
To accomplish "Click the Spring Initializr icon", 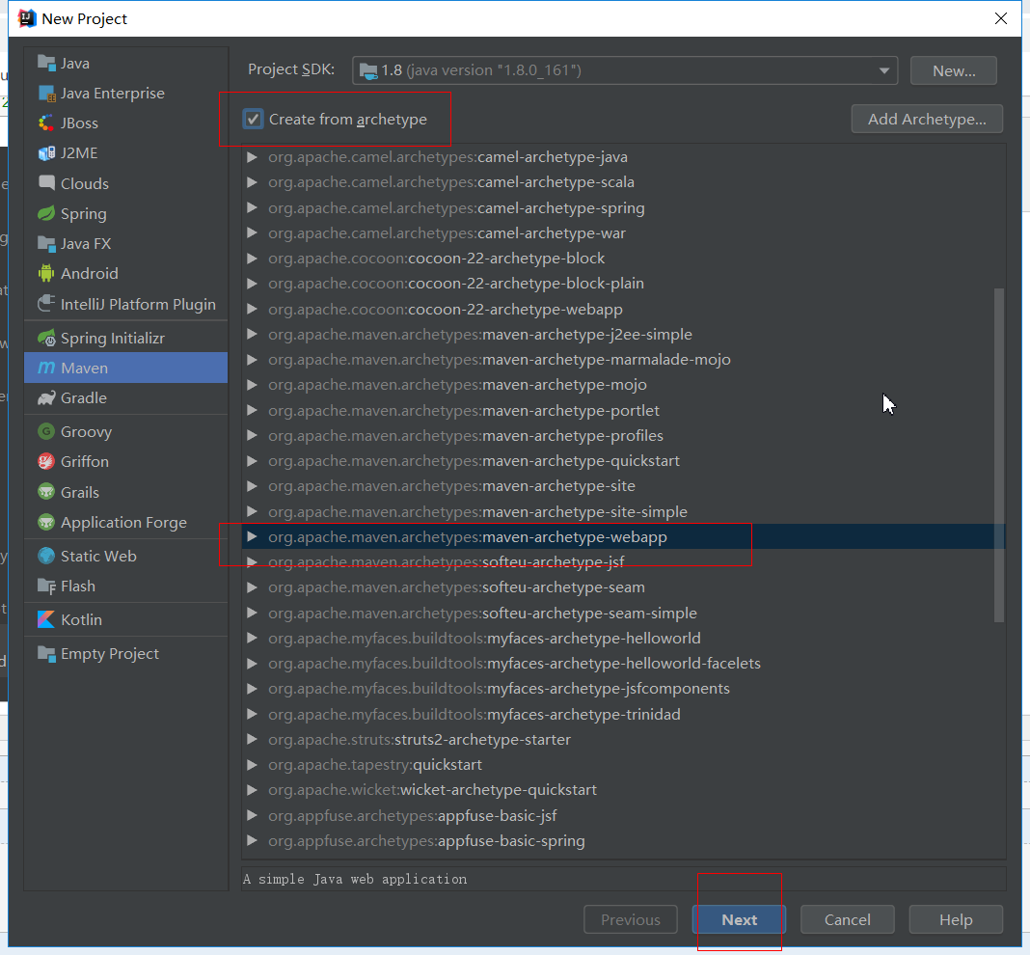I will point(45,339).
